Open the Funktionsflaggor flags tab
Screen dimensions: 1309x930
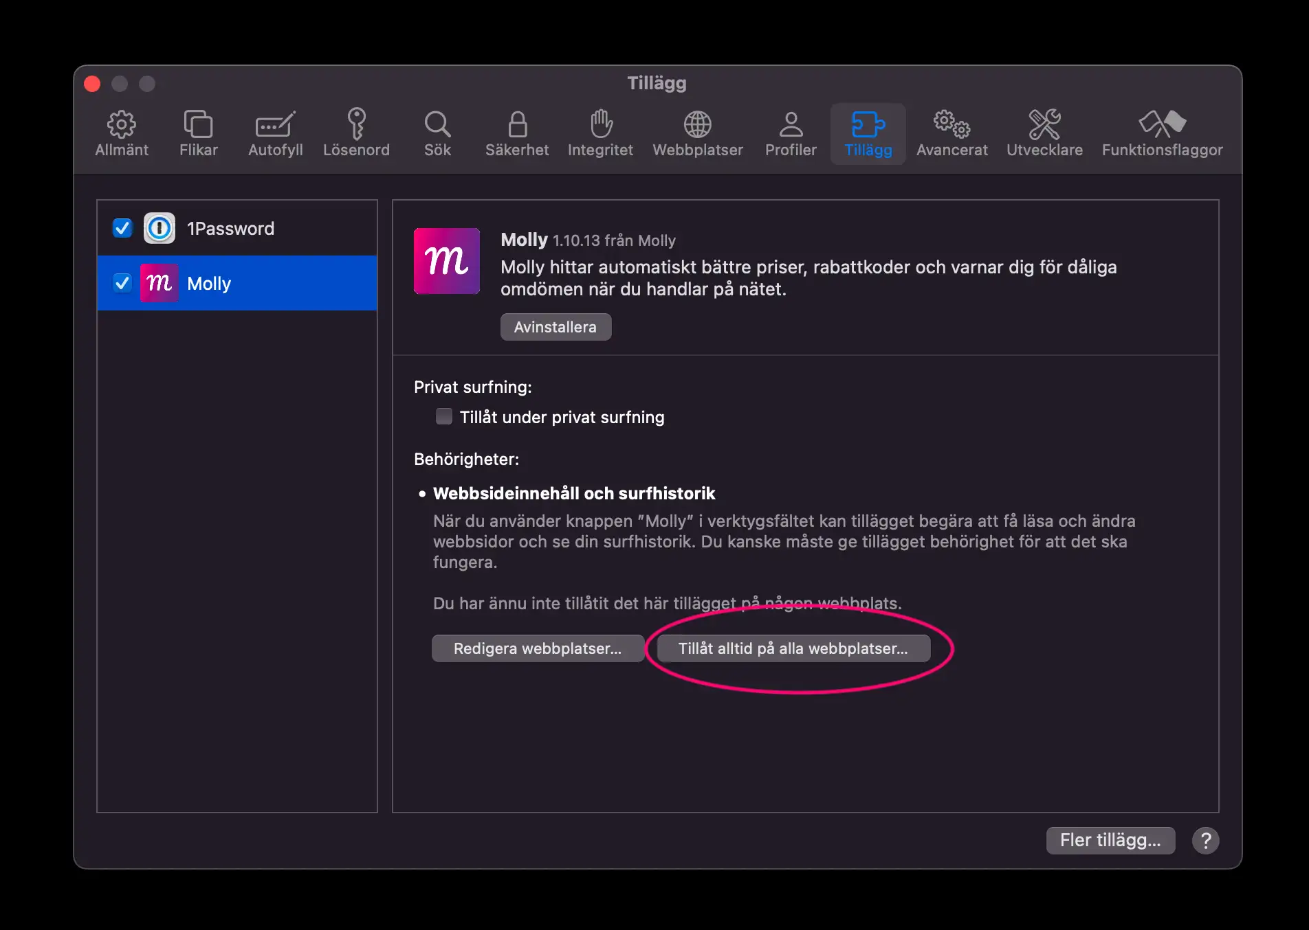1162,134
